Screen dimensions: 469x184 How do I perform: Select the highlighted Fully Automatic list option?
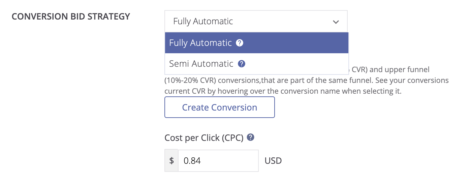click(200, 43)
